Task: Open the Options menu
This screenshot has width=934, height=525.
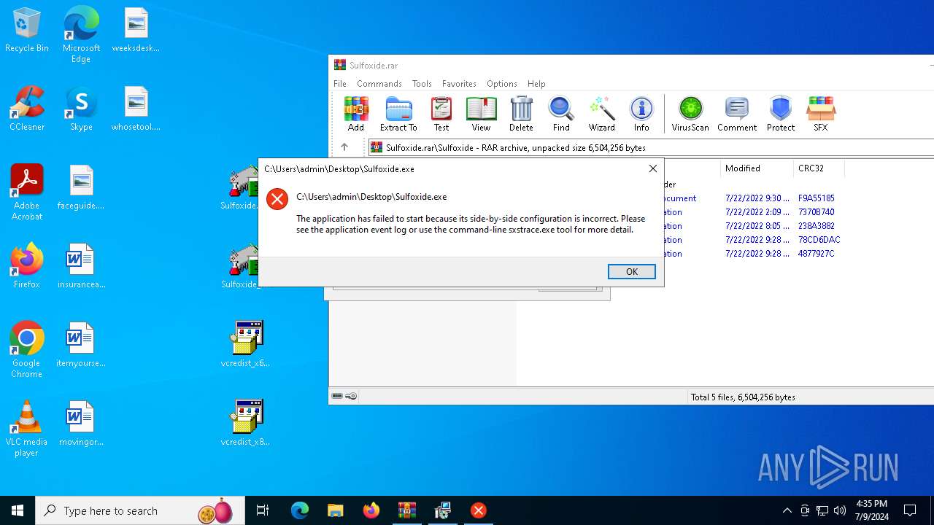Action: (502, 84)
